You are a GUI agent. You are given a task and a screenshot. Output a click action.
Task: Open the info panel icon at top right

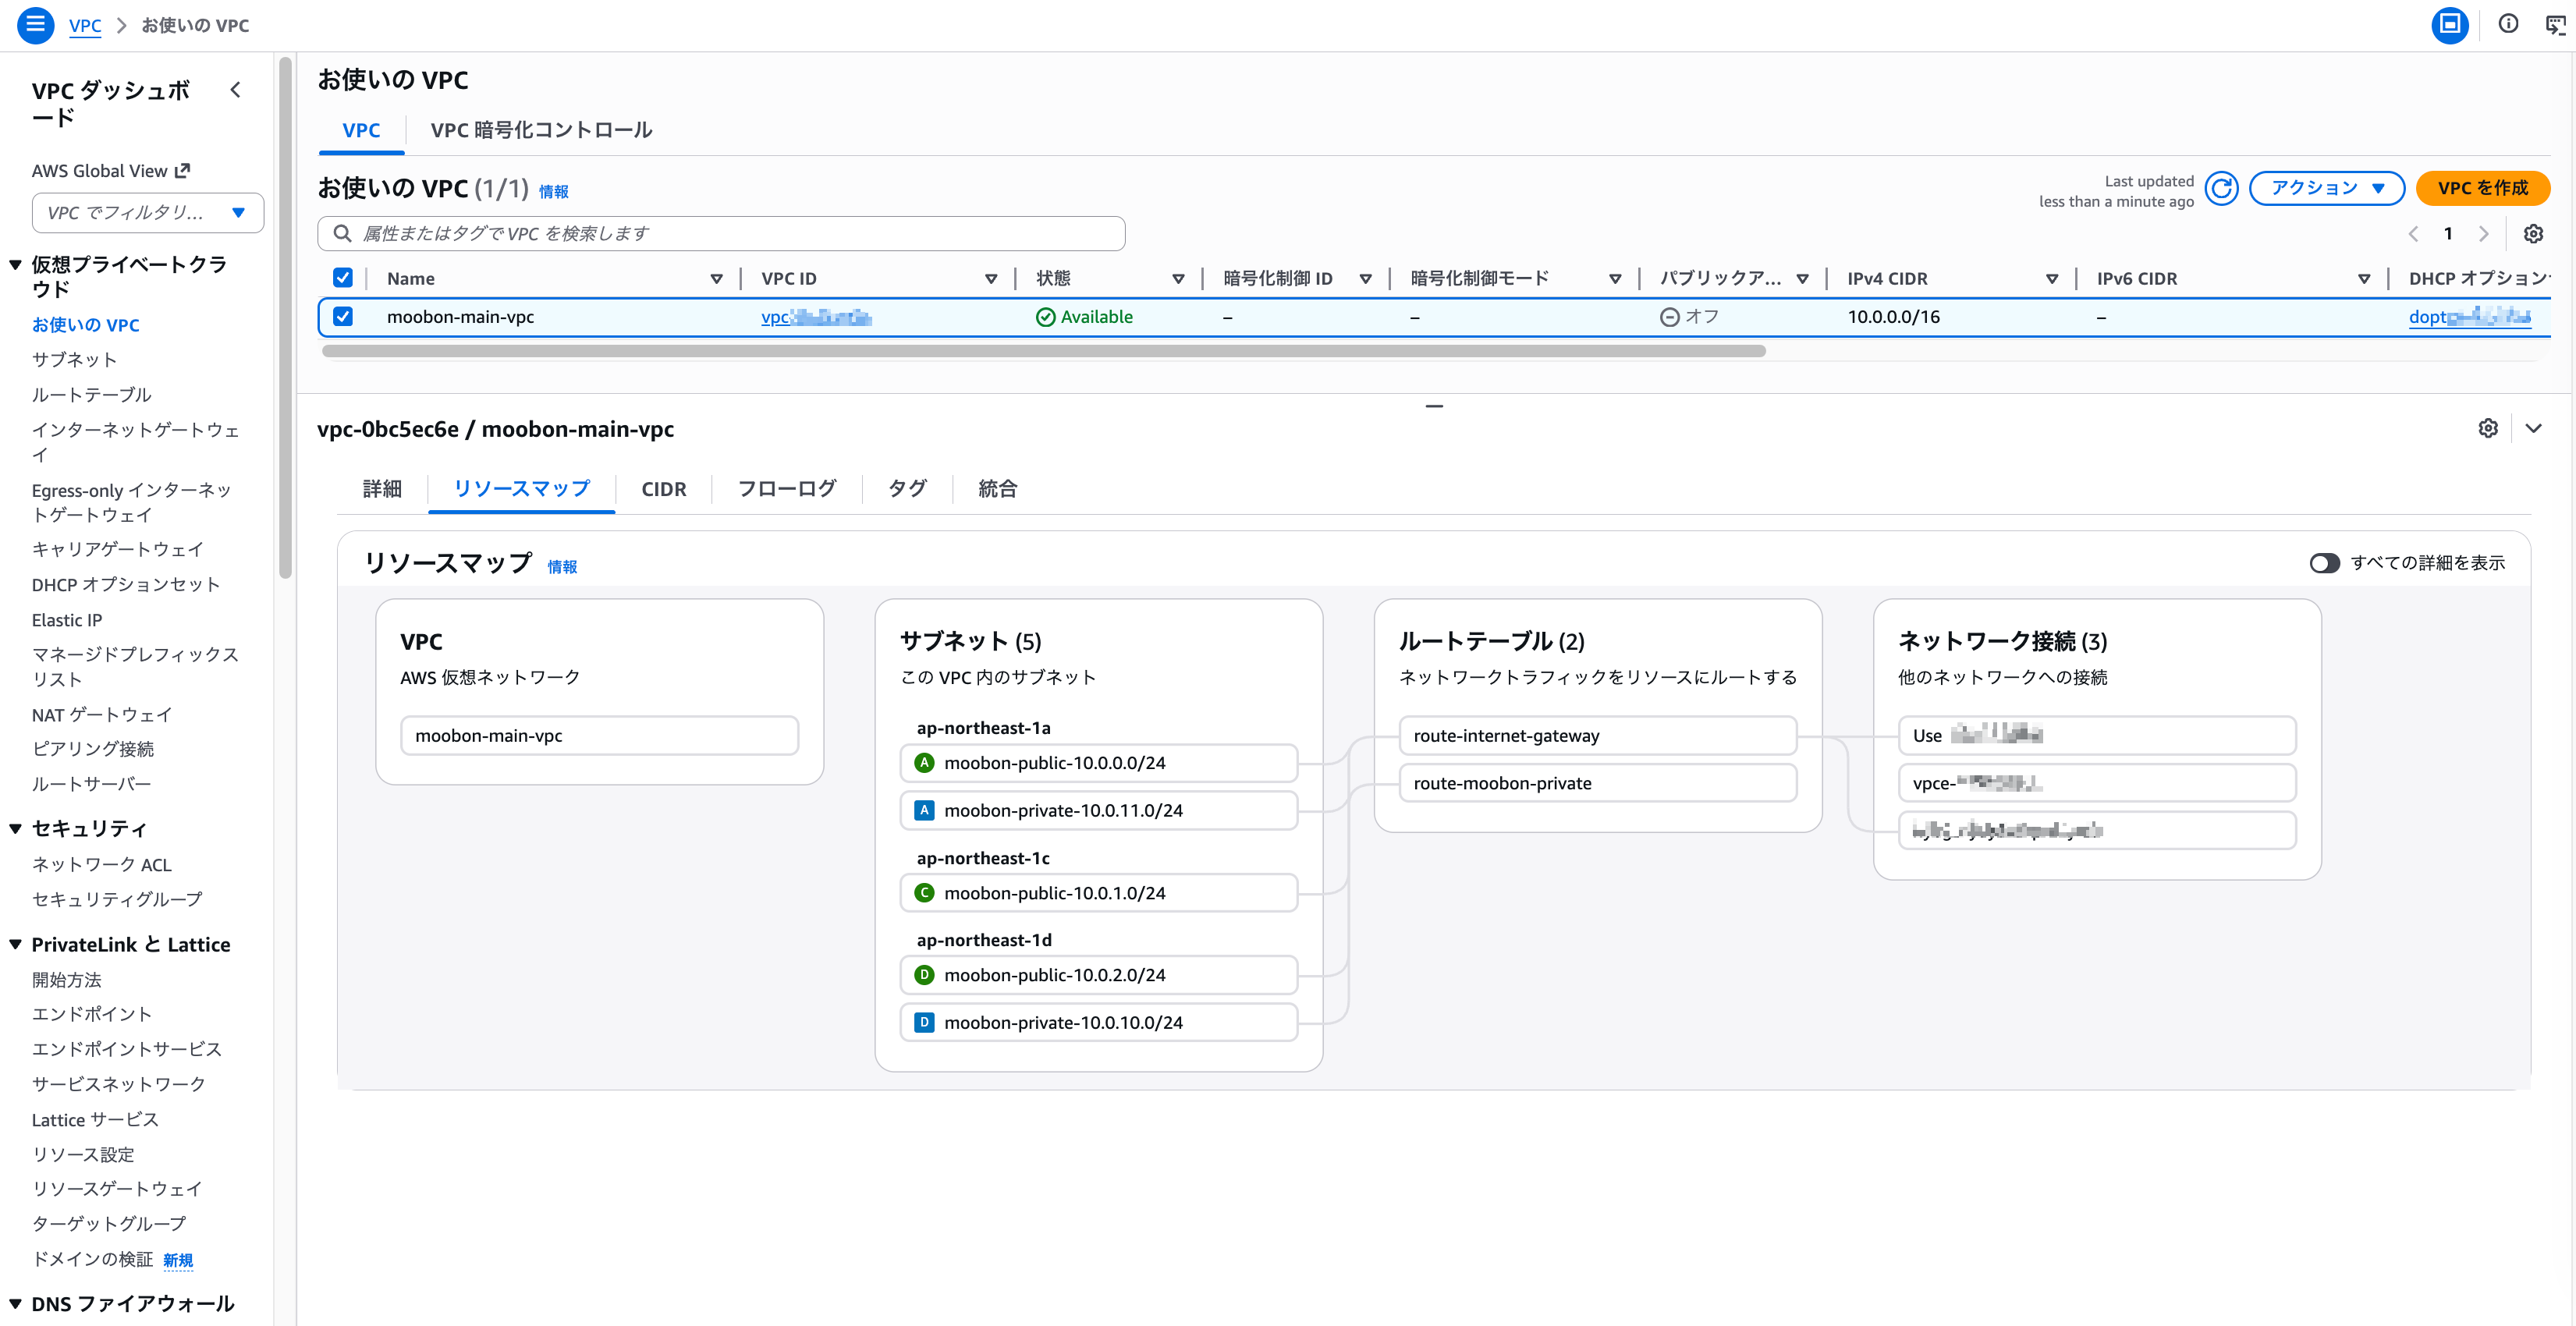[x=2508, y=24]
